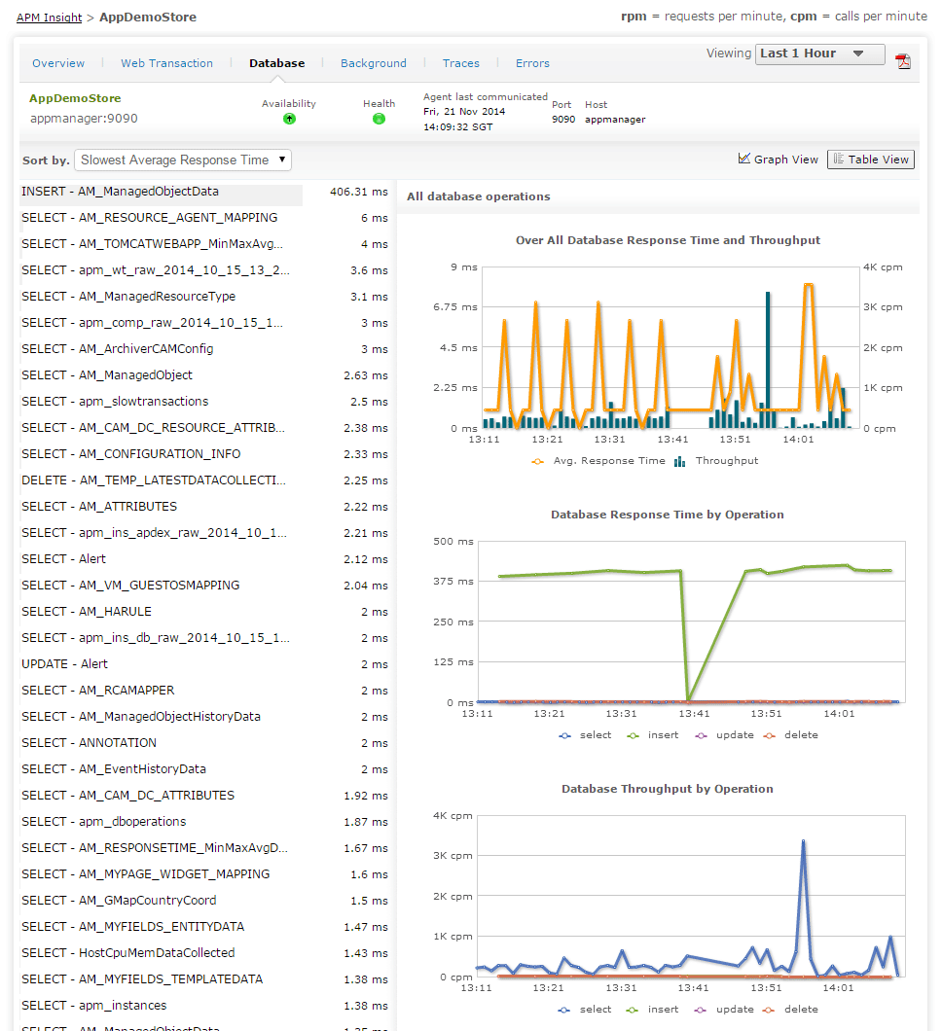This screenshot has width=942, height=1031.
Task: Select the Traces section
Action: pyautogui.click(x=460, y=62)
